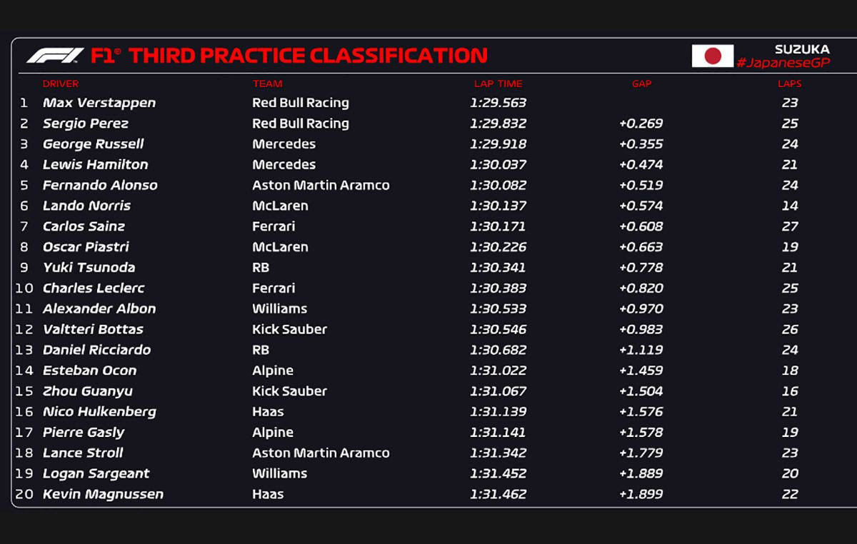Click the LAP TIME column header
This screenshot has width=857, height=544.
tap(498, 84)
